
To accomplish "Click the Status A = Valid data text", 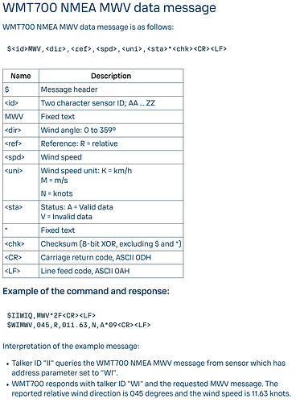I will [x=76, y=207].
